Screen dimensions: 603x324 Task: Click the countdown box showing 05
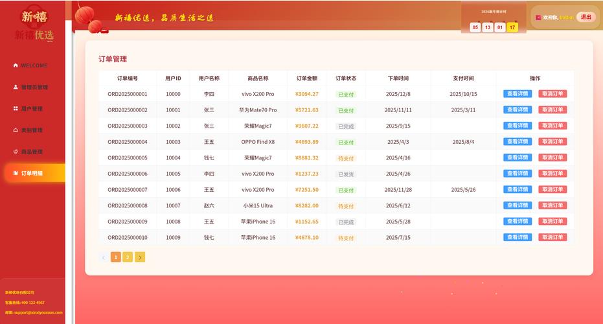point(475,27)
